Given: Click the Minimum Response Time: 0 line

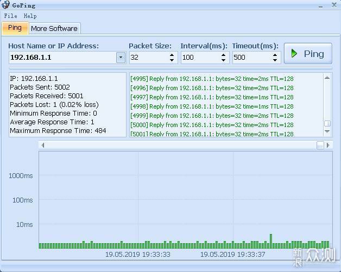Looking at the screenshot, I should 54,113.
